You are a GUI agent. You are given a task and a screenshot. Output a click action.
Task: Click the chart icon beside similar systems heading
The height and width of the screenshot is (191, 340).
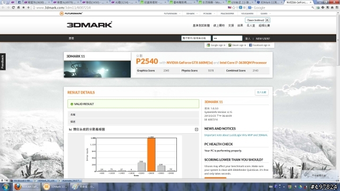pos(70,129)
